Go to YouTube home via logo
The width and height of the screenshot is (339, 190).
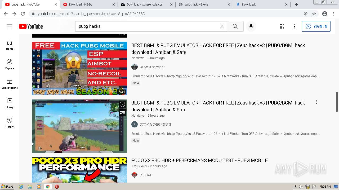[x=31, y=26]
